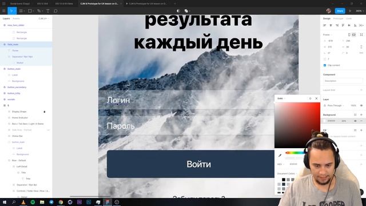Switch to the Prototype tab

338,18
